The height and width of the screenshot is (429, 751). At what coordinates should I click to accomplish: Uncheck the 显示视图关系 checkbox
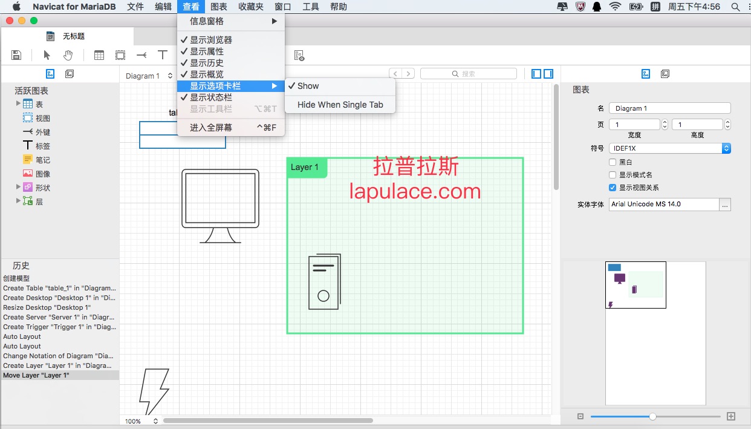613,188
